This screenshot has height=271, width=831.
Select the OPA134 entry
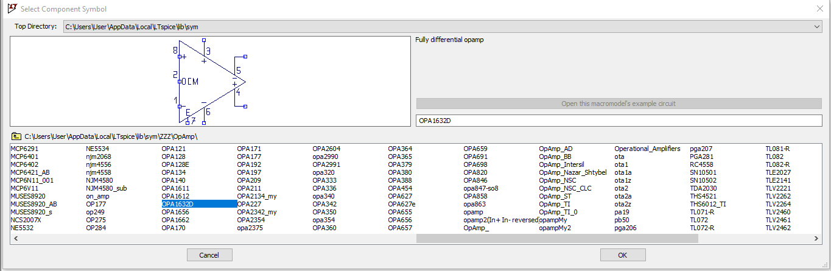[x=174, y=172]
